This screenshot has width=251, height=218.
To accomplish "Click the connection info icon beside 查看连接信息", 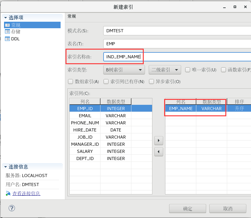I will tap(8, 193).
